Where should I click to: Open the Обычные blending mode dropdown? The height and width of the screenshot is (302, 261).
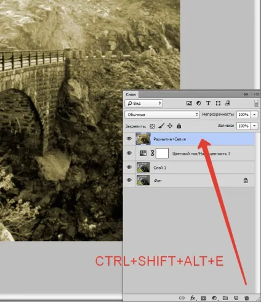coord(162,115)
